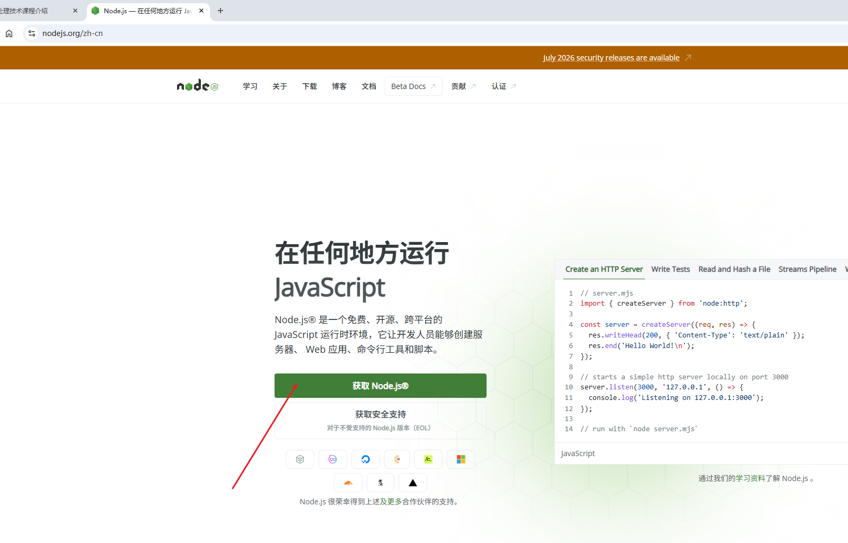
Task: Open the DigitalOcean partner logo
Action: coord(366,459)
